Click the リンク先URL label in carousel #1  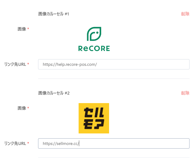(15, 64)
